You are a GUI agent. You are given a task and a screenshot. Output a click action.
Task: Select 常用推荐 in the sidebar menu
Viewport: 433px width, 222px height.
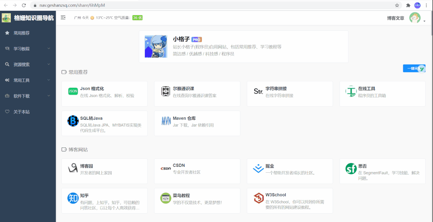[28, 33]
